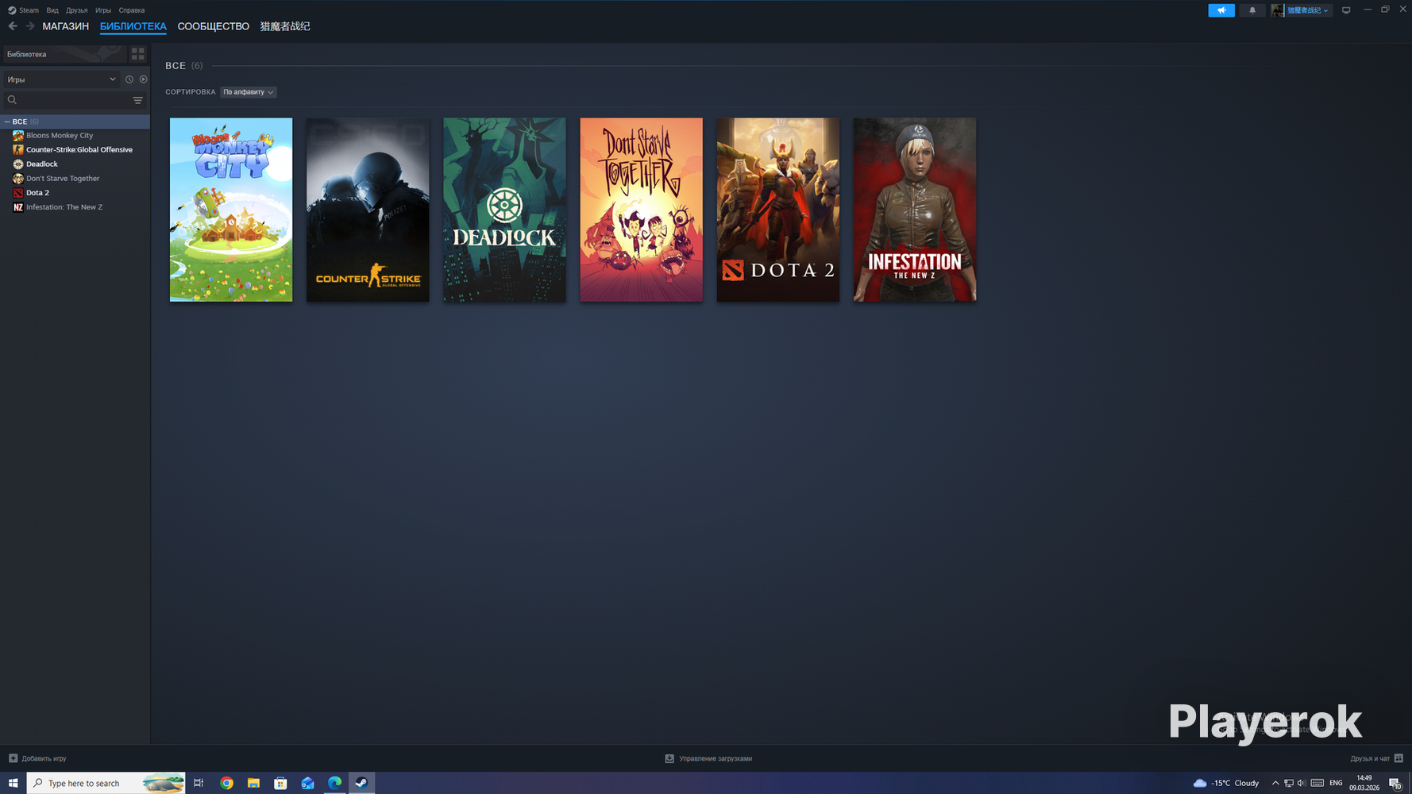This screenshot has width=1412, height=794.
Task: Open the volume tray icon
Action: (x=1301, y=783)
